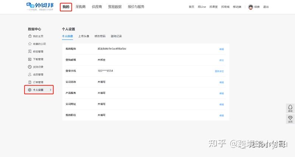This screenshot has width=295, height=157.
Task: Click the clock icon beside 浏览记录
Action: 30,67
